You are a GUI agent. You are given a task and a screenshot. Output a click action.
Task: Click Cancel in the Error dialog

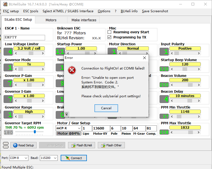coord(106,108)
